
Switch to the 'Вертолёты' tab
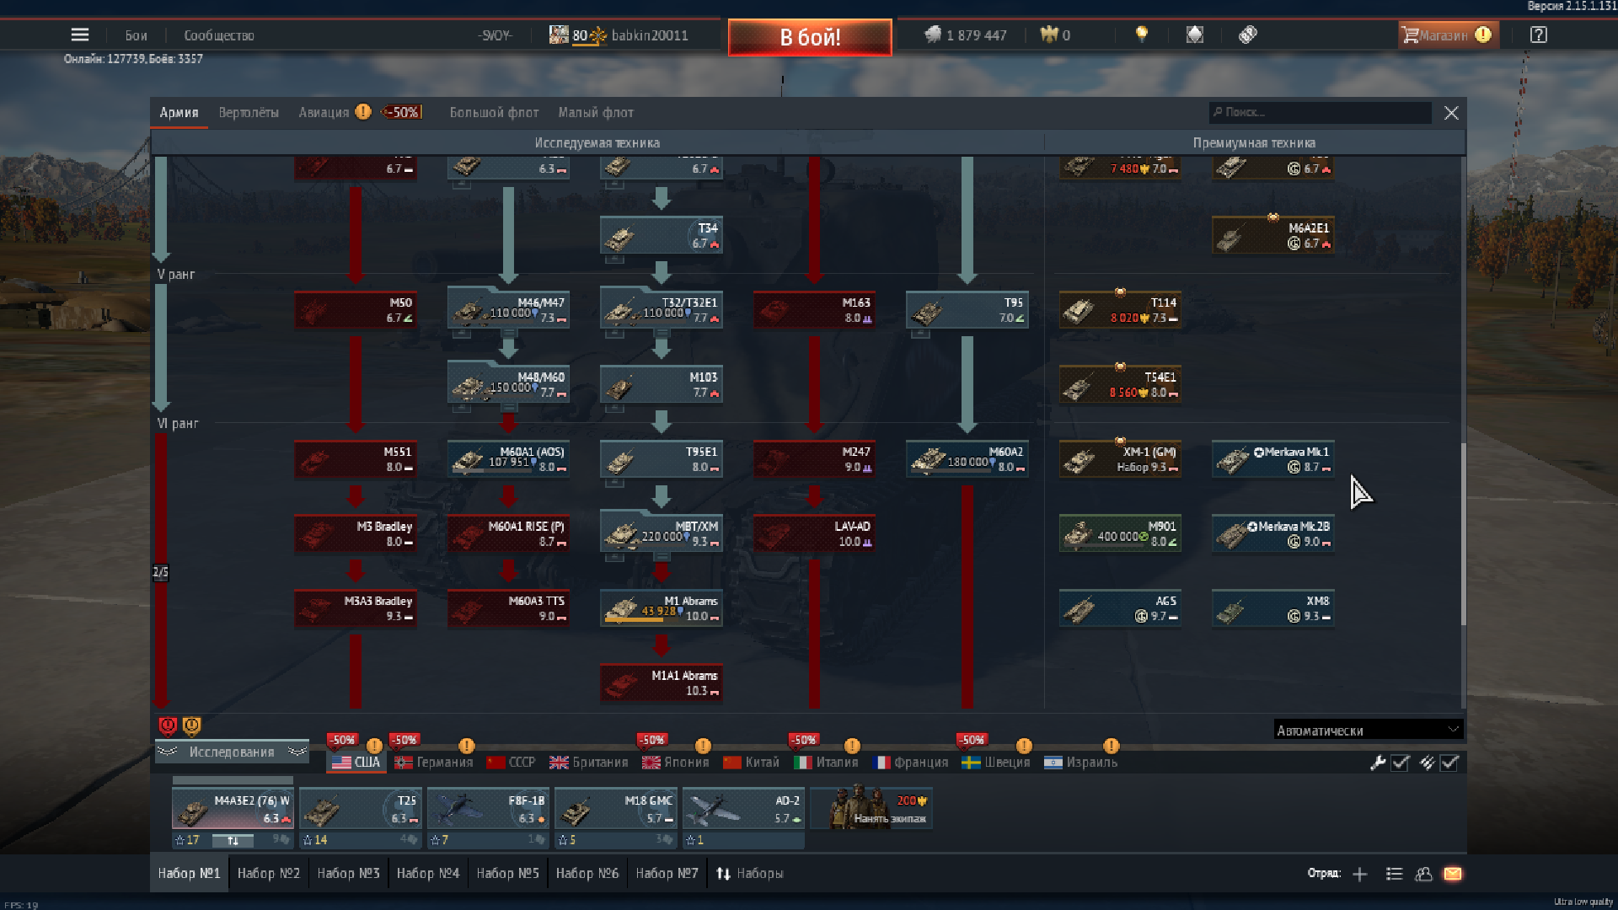[249, 112]
